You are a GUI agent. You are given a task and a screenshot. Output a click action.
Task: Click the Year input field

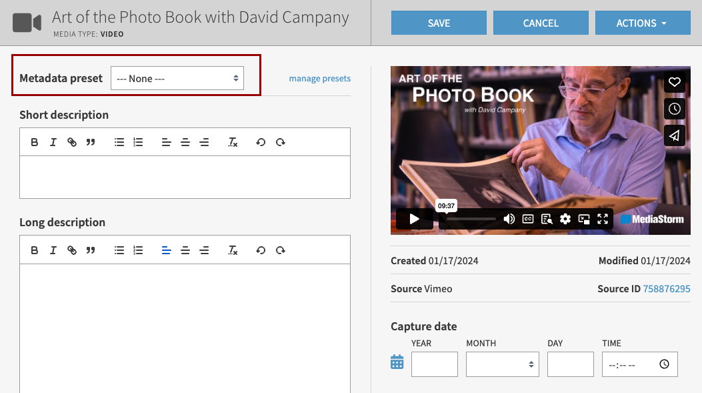(434, 364)
